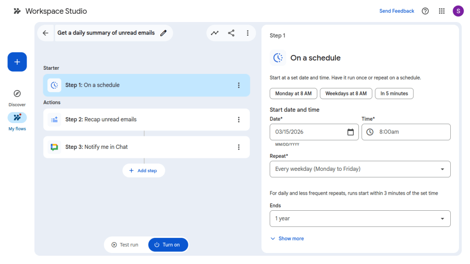The width and height of the screenshot is (470, 264).
Task: Click the My flows label
Action: coord(17,129)
